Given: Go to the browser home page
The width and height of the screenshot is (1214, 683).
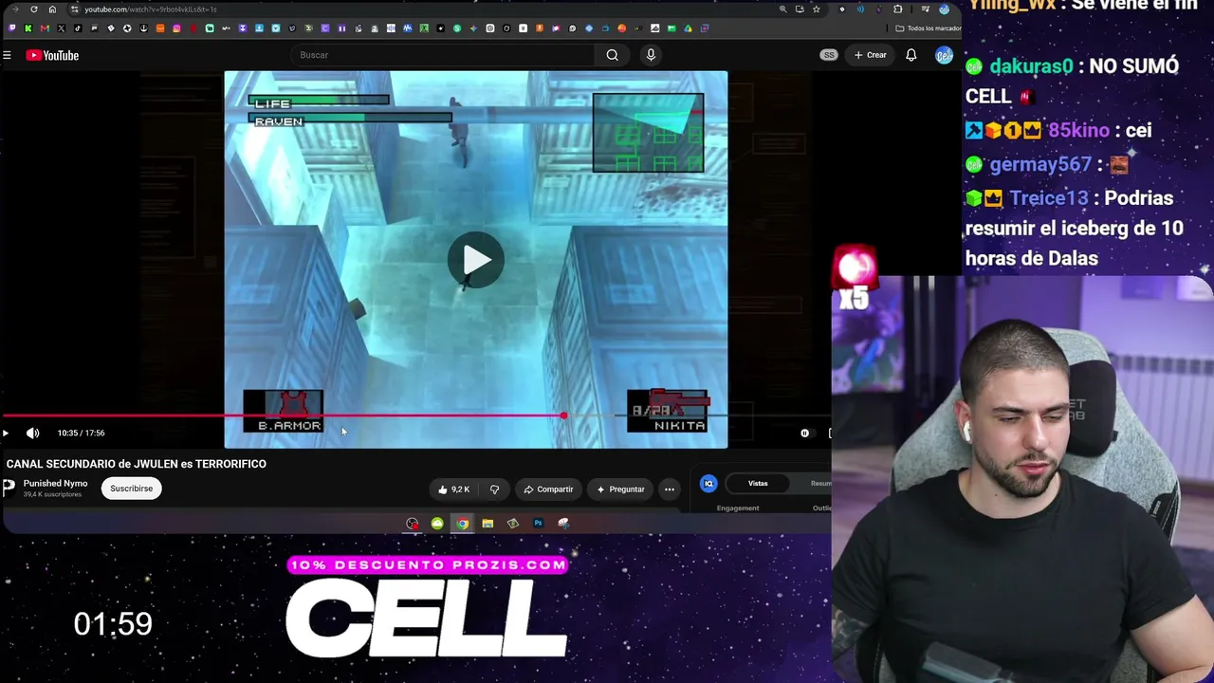Looking at the screenshot, I should pyautogui.click(x=52, y=9).
